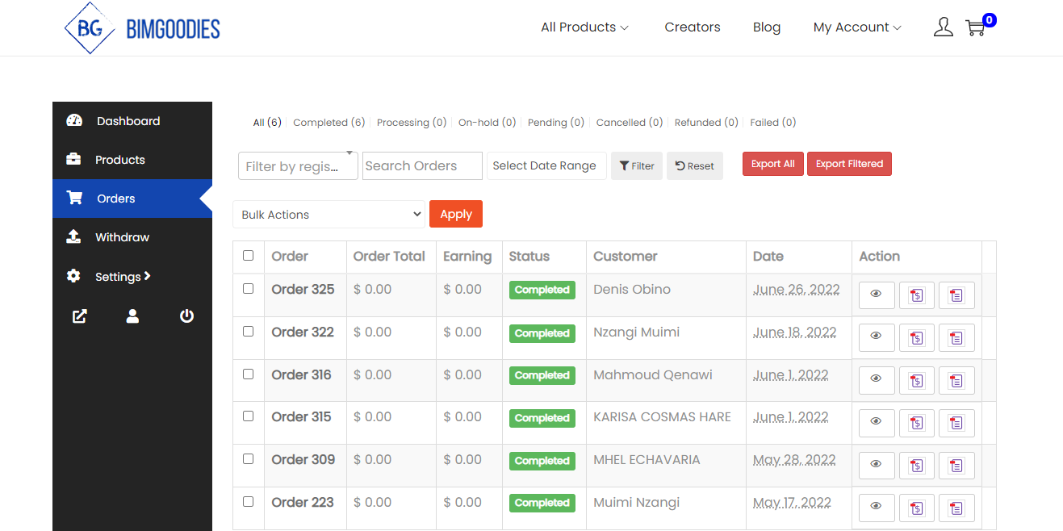Open PDF packing slip icon for Order 223
The height and width of the screenshot is (531, 1063).
click(956, 508)
